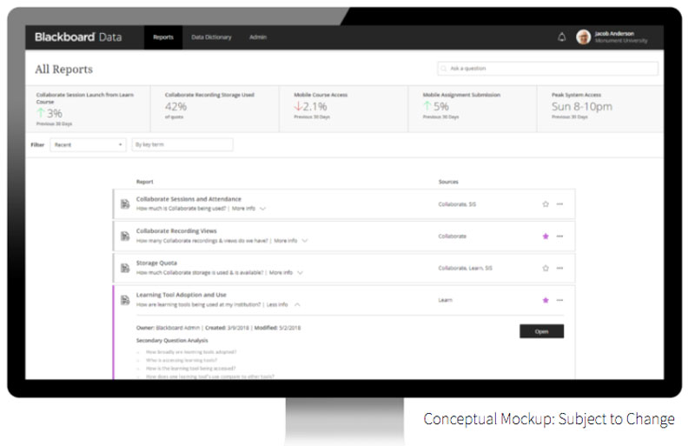Open Learning Tool Adoption and Use title

[x=182, y=295]
